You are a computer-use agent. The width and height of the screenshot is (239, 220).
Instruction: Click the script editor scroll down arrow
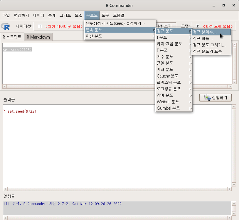coord(234,82)
